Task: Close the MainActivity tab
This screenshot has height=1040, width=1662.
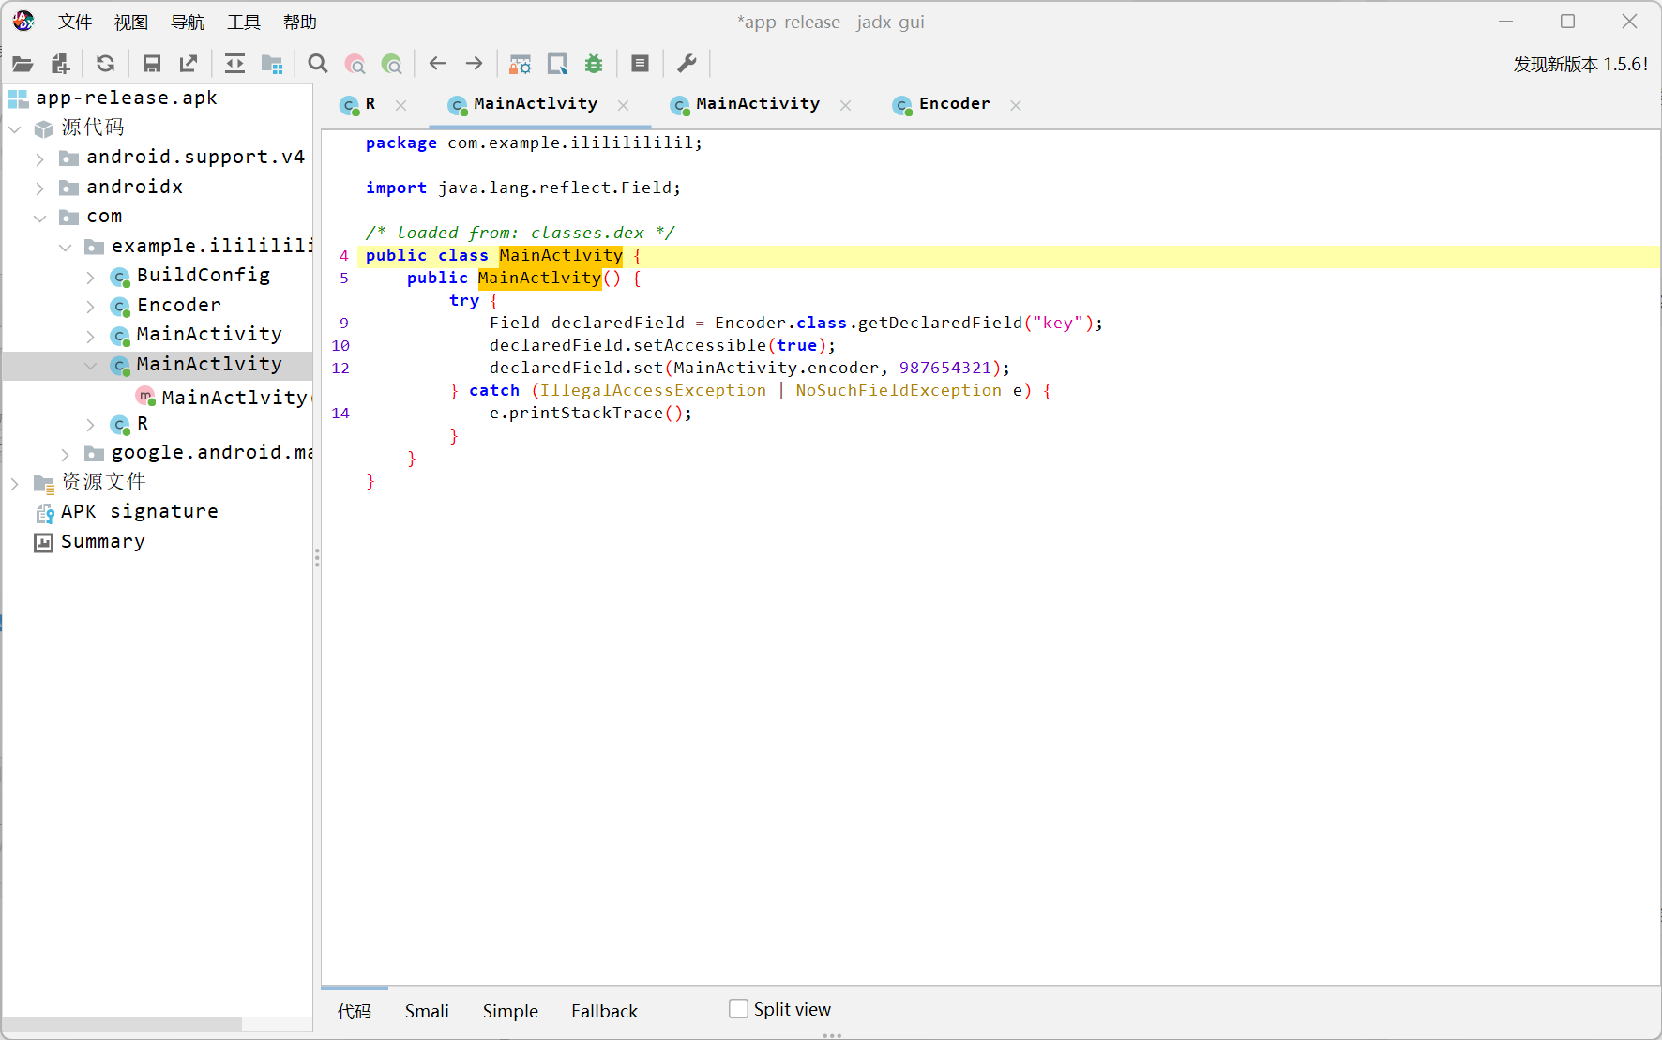Action: tap(846, 105)
